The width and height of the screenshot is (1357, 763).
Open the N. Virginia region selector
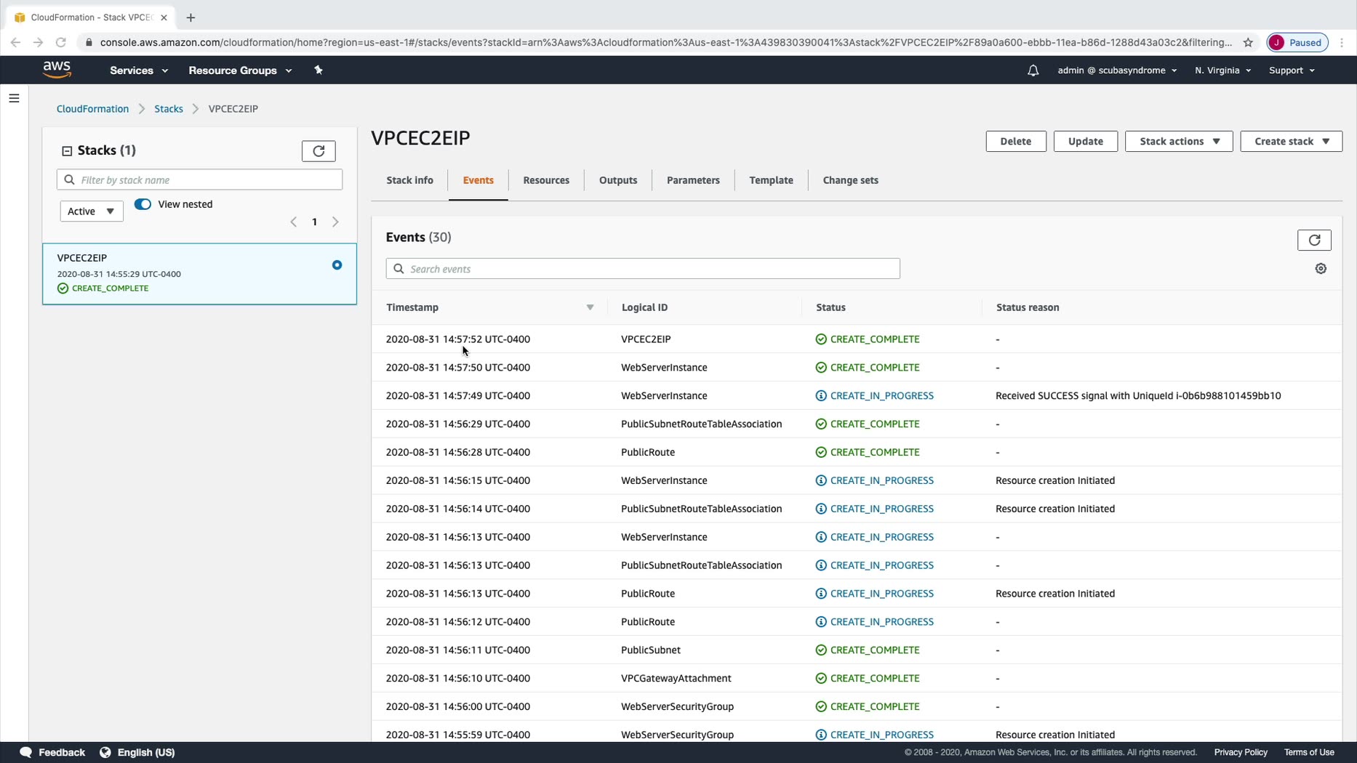[1222, 70]
